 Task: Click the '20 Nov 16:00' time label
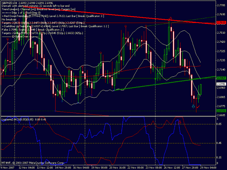point(118,168)
